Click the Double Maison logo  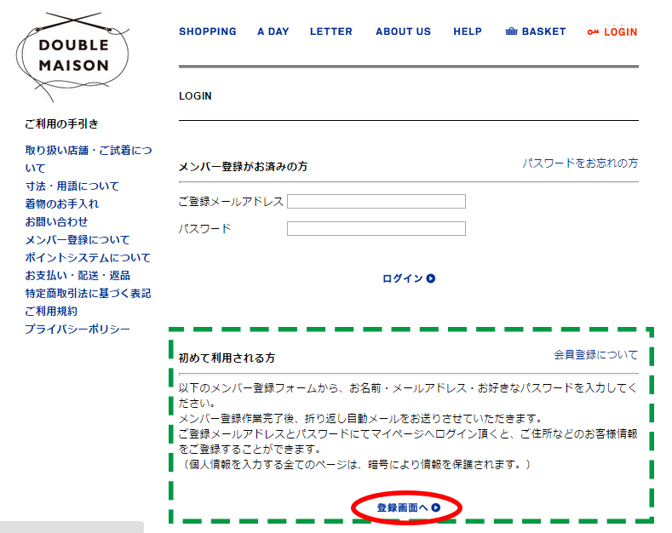click(73, 56)
